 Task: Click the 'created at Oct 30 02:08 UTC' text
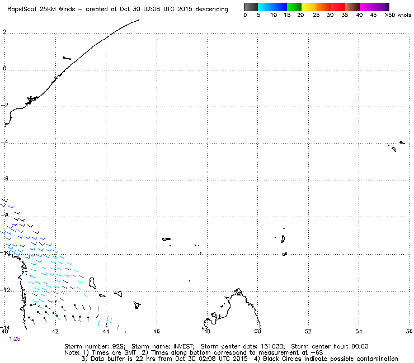[x=131, y=9]
